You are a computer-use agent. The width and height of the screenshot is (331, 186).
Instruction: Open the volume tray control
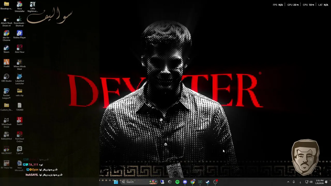(311, 182)
